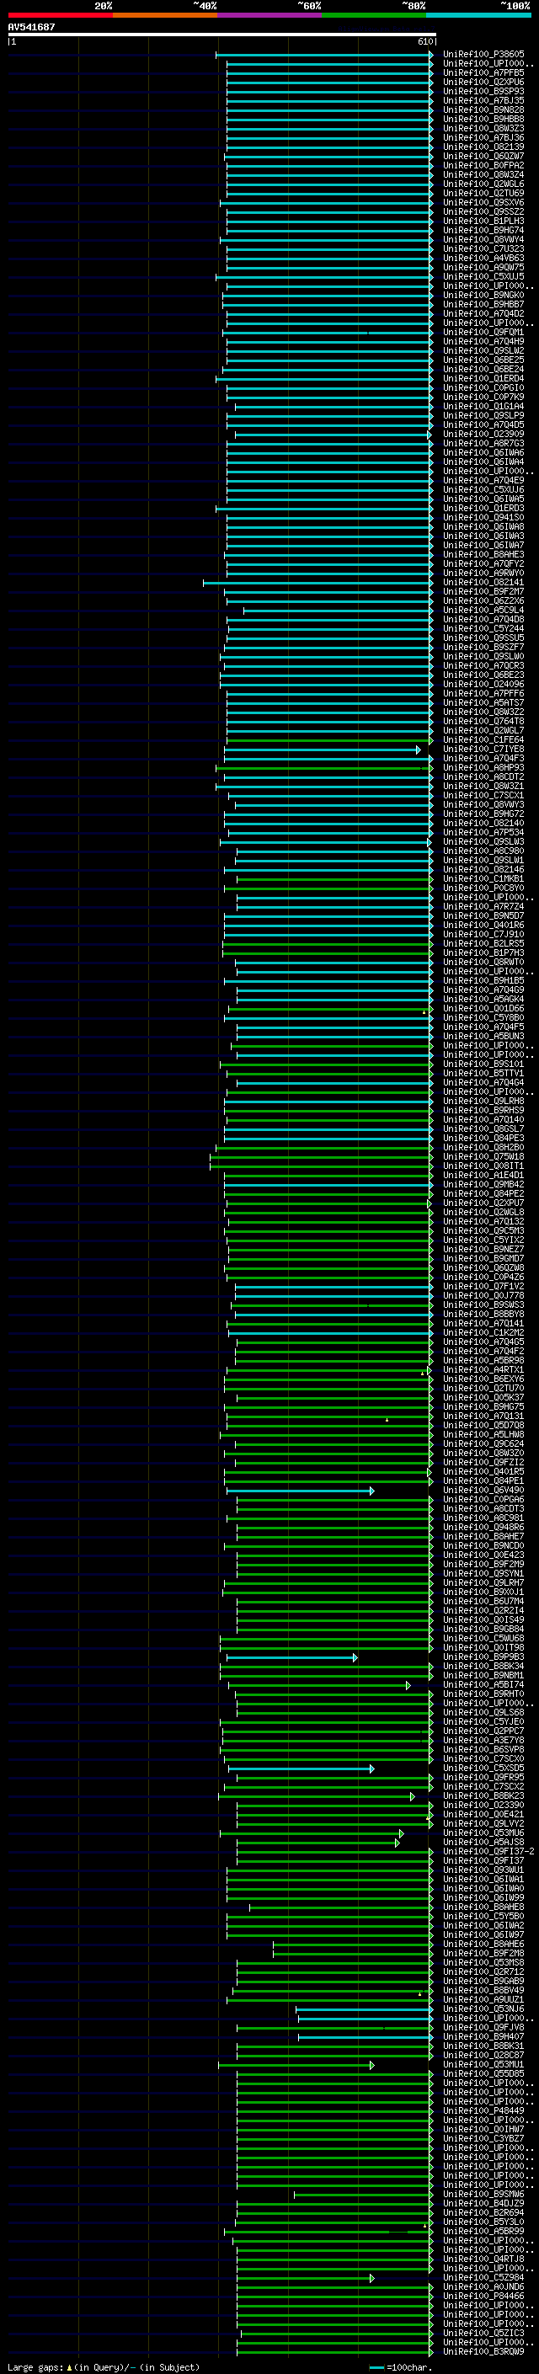
Task: Select the UniRef100_C5XSD5 entry
Action: click(483, 1768)
